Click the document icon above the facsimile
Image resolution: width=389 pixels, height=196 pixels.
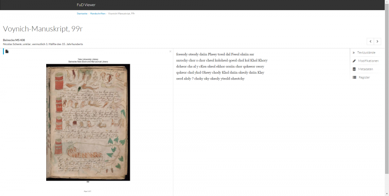click(x=7, y=51)
